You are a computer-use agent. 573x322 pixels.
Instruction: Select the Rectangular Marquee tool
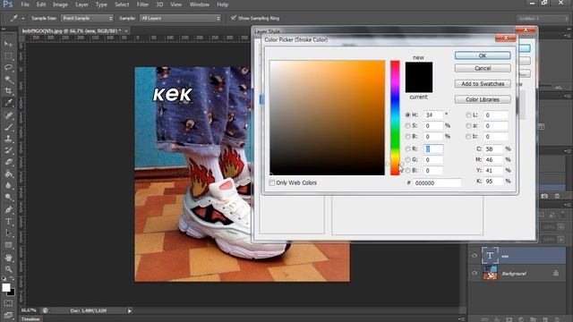8,55
